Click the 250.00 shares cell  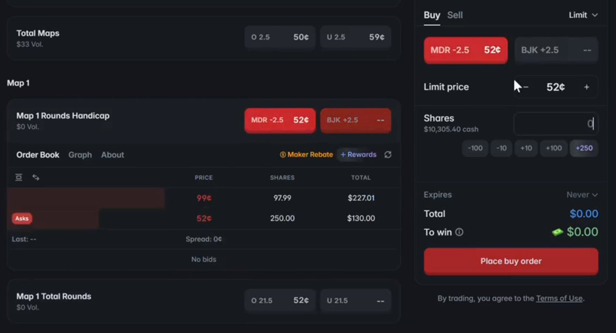tap(282, 219)
